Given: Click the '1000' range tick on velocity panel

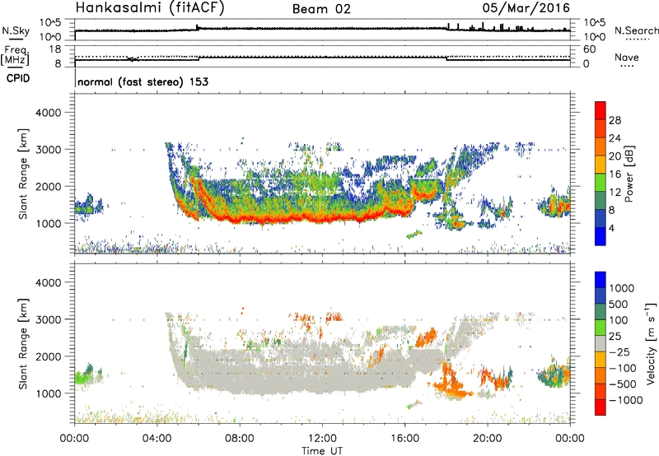Looking at the screenshot, I should point(48,393).
